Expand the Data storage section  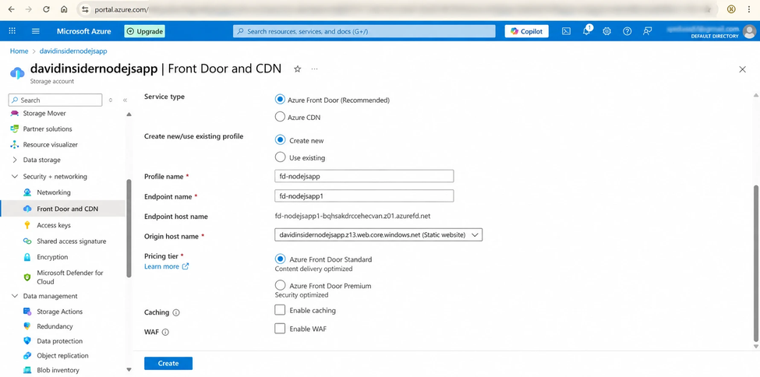click(x=15, y=160)
